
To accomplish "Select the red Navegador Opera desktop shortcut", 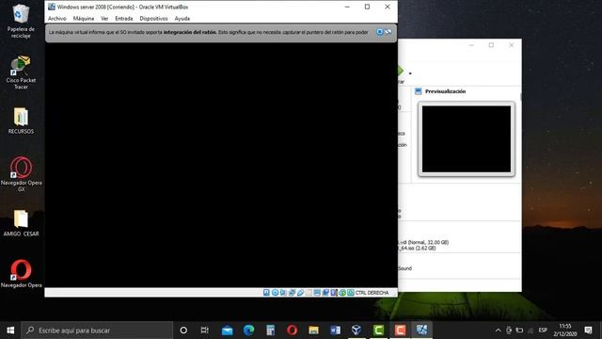I will tap(21, 274).
